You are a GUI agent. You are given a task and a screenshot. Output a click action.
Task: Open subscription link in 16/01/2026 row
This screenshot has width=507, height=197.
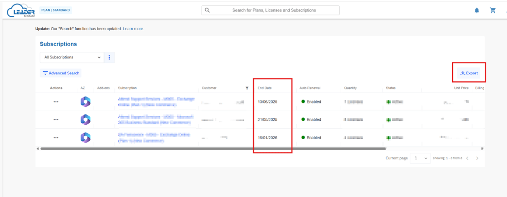(154, 138)
